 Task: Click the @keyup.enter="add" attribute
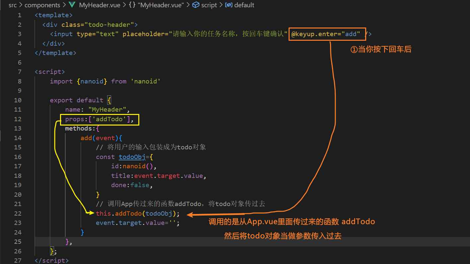[326, 34]
